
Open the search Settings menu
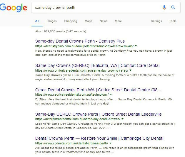coord(156,21)
